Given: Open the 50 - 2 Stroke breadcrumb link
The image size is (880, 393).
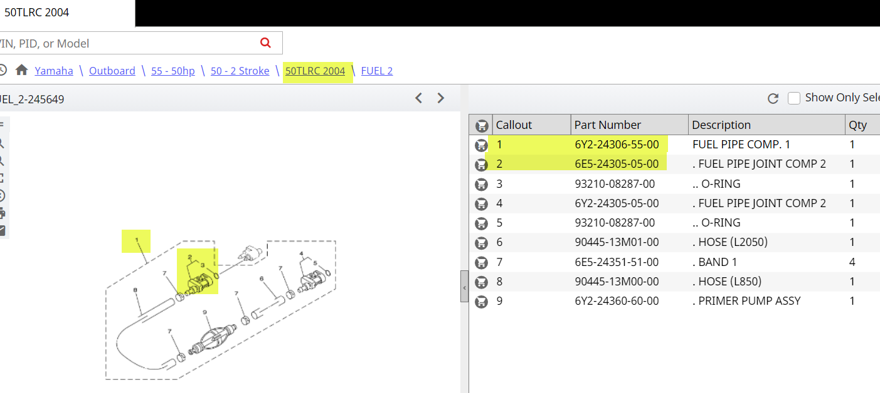Looking at the screenshot, I should coord(240,71).
